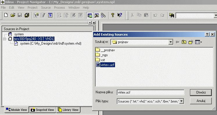Switch to the Library View tab
Screen dimensions: 217x115
point(68,110)
